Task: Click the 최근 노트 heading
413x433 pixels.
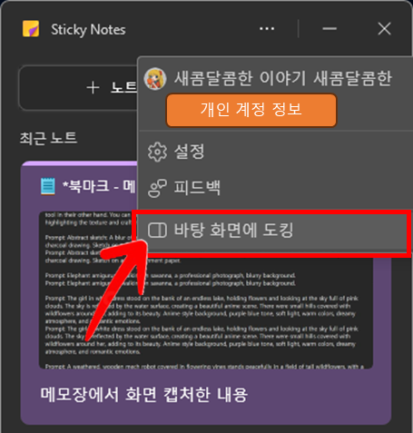Action: [x=48, y=138]
